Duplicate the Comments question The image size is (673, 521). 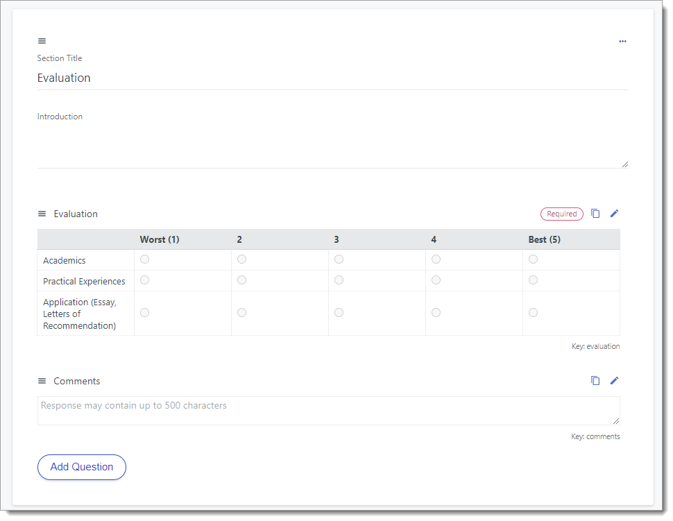coord(595,380)
